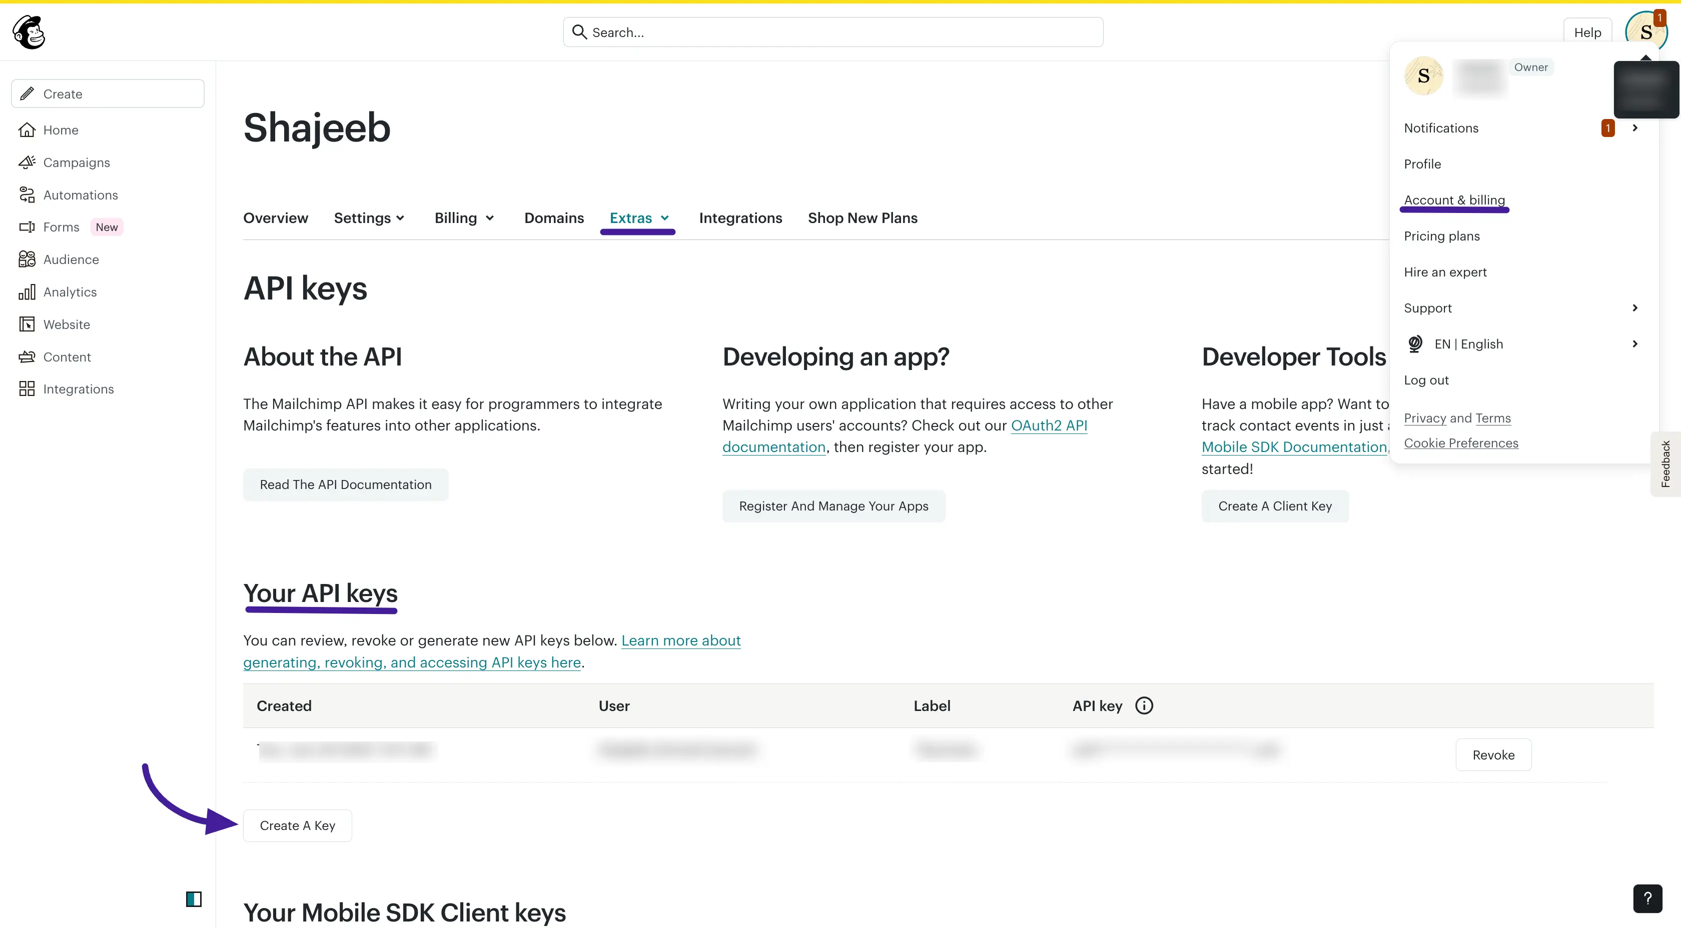Click Create A Client Key button
The width and height of the screenshot is (1681, 928).
1274,505
